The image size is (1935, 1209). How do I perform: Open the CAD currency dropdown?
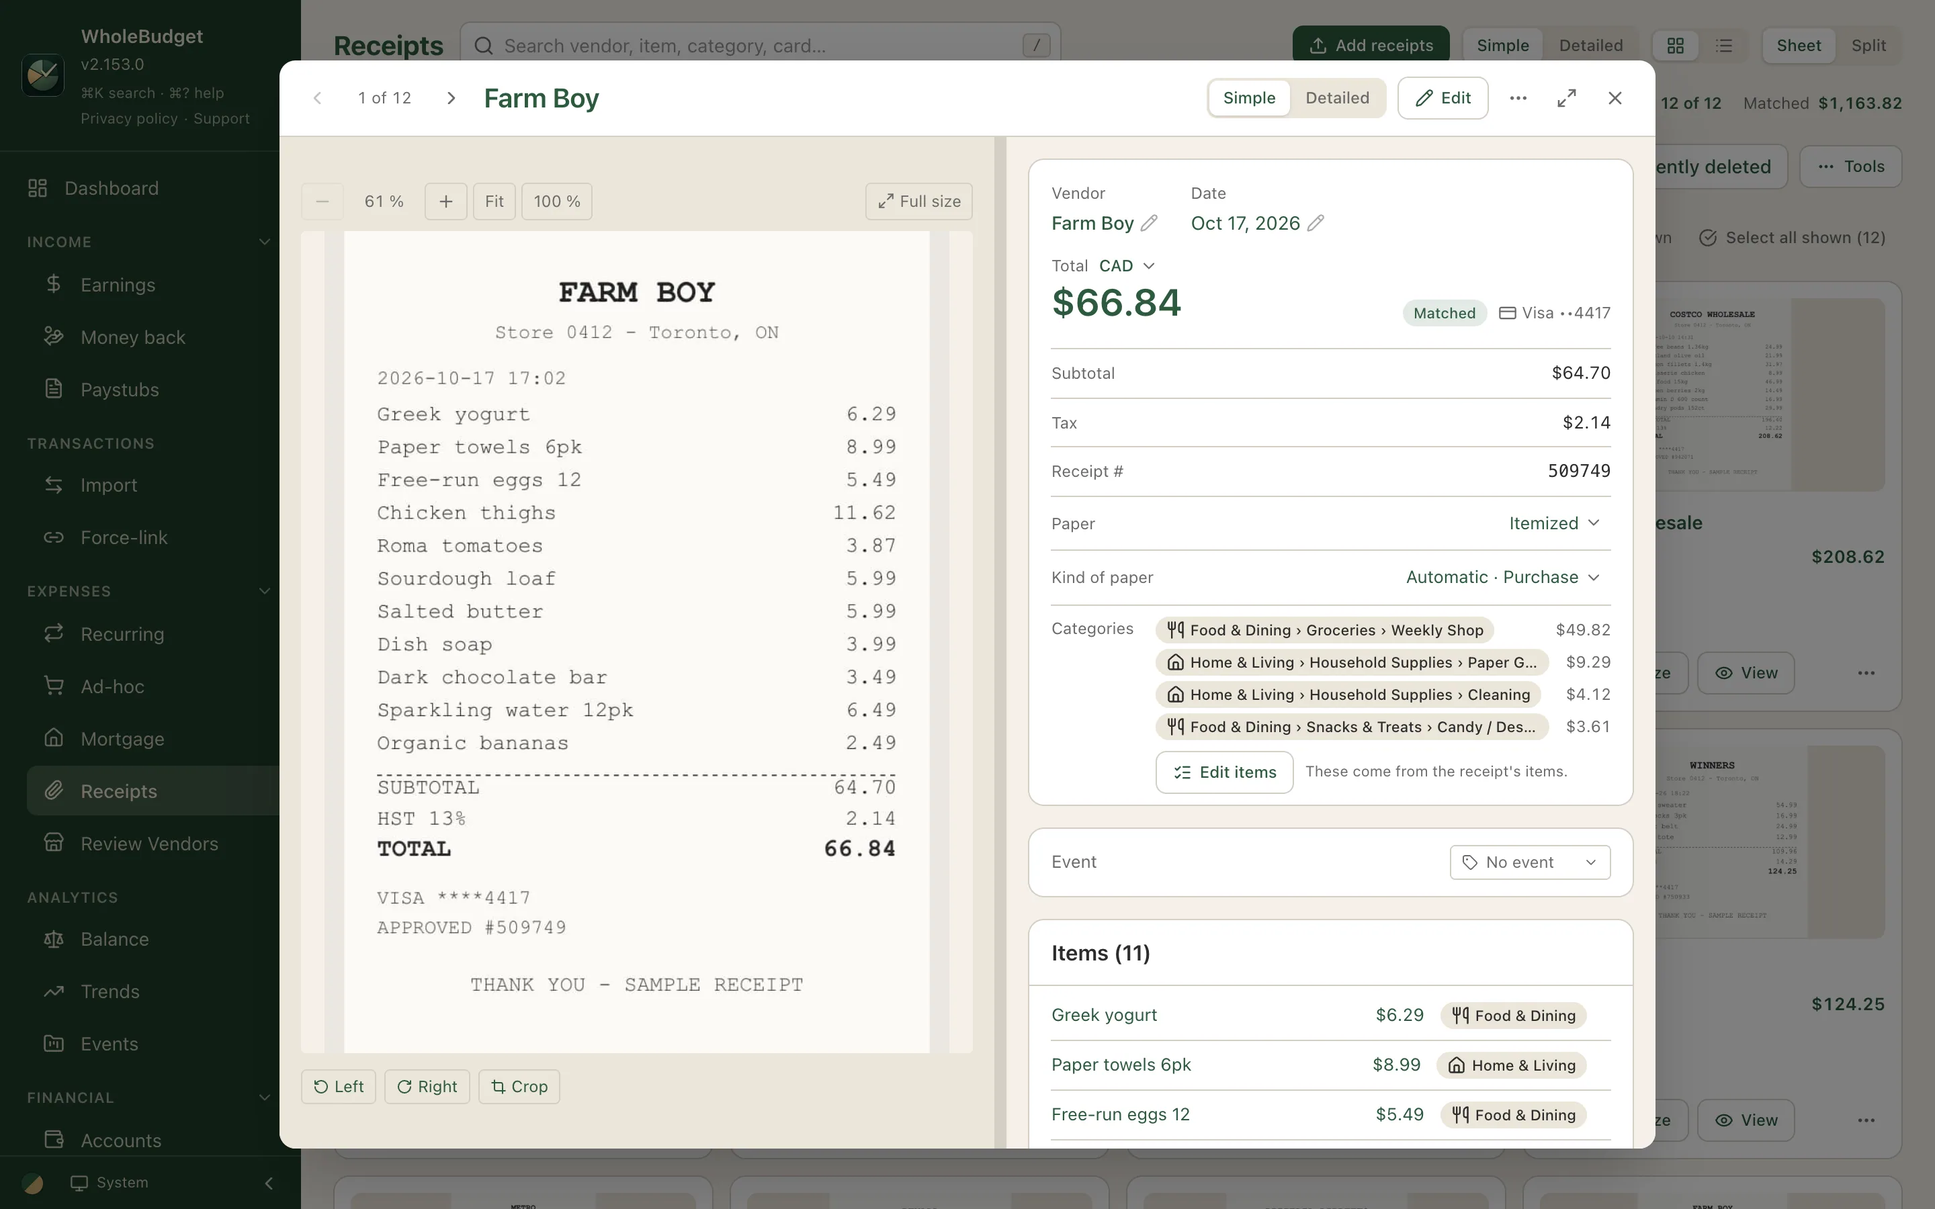1127,265
